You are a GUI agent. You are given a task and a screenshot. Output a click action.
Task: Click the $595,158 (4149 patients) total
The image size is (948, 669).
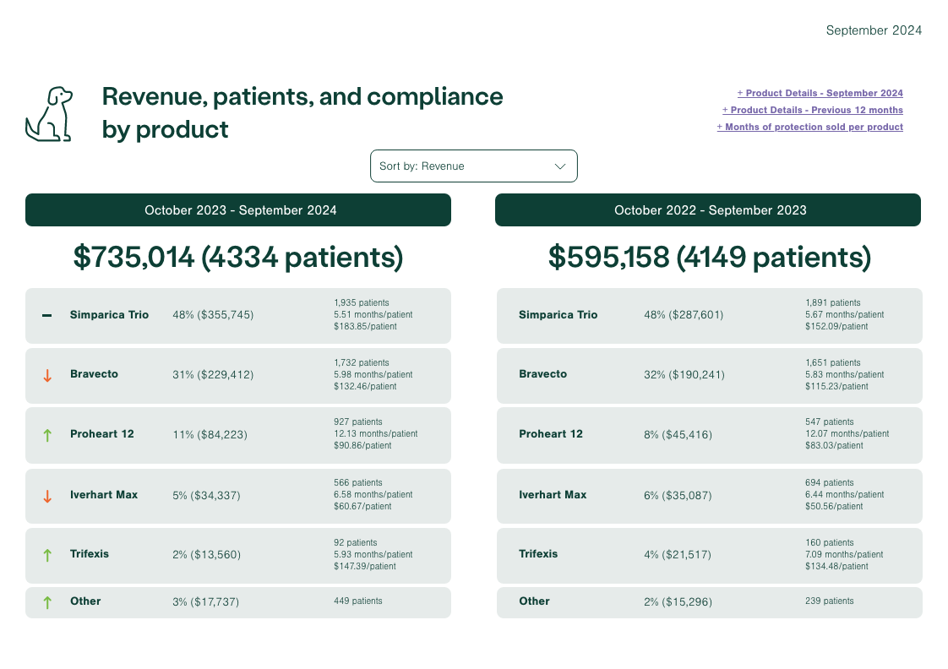point(710,258)
